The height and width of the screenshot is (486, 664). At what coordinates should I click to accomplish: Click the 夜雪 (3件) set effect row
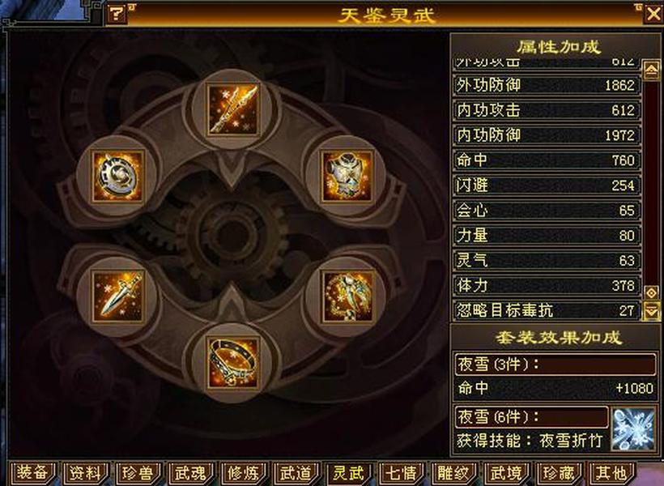pos(555,364)
